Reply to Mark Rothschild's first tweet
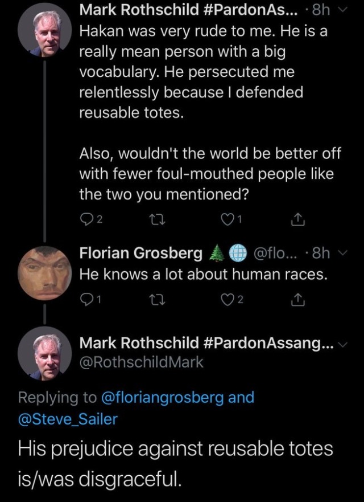 tap(86, 219)
